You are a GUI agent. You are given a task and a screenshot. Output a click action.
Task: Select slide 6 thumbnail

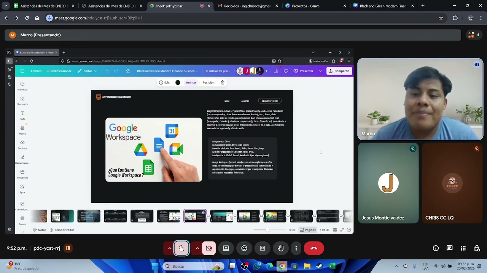point(169,216)
